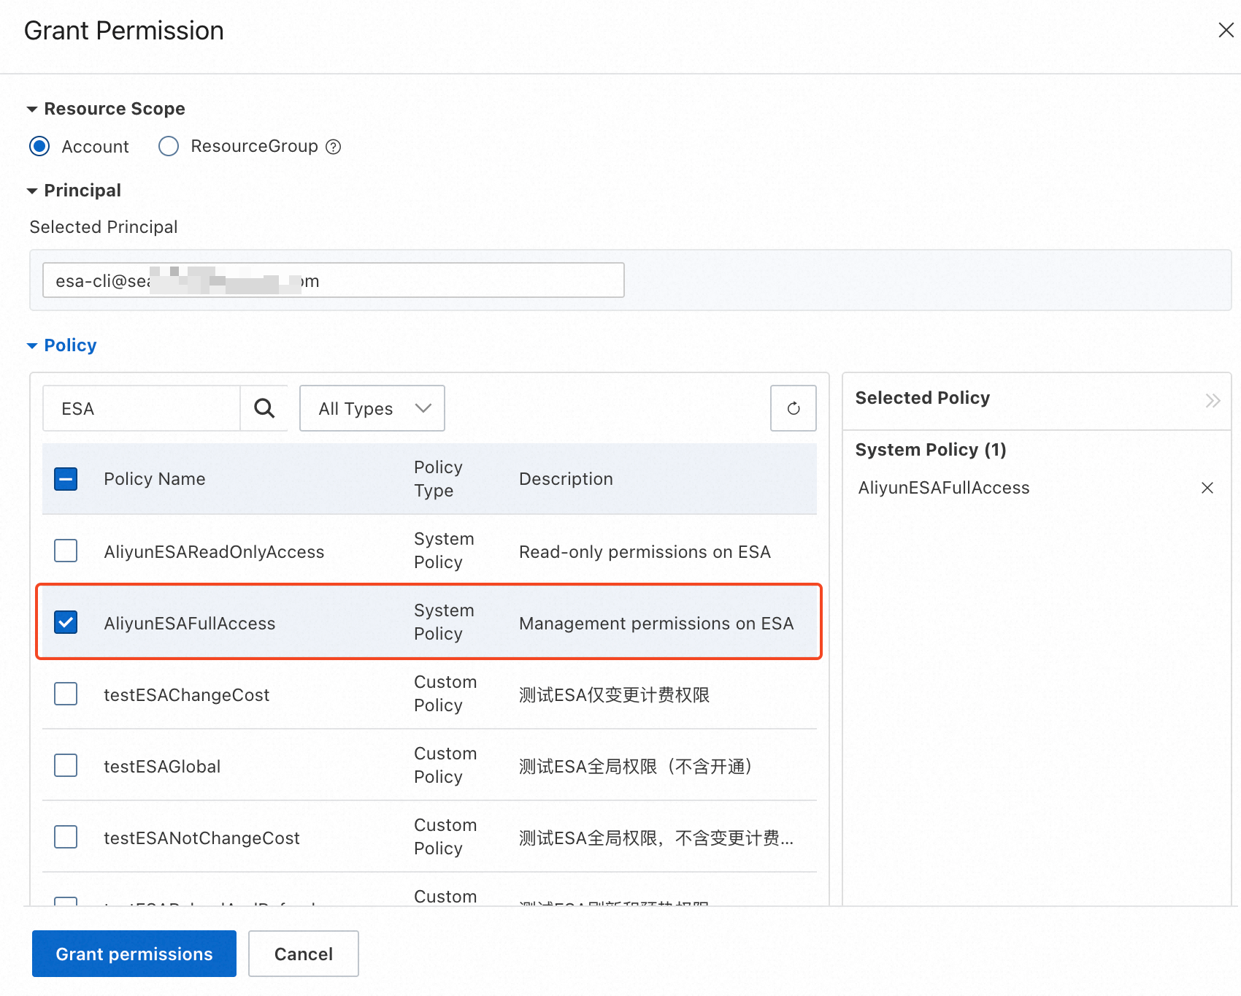This screenshot has height=996, width=1241.
Task: Open the All Types dropdown
Action: click(372, 408)
